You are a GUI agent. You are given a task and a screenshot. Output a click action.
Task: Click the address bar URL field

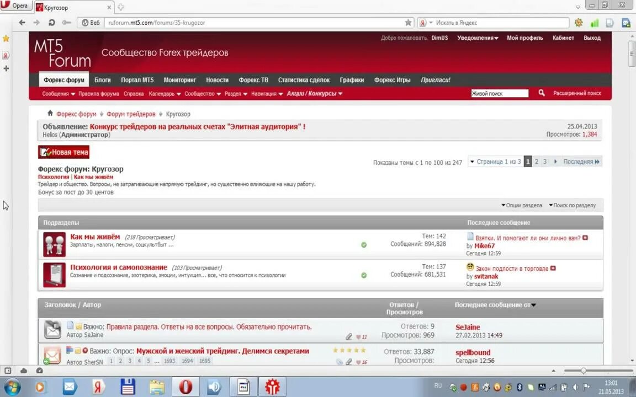pos(253,23)
